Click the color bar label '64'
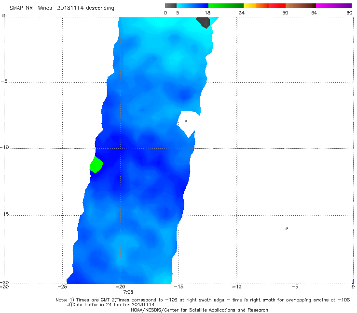 pyautogui.click(x=314, y=13)
